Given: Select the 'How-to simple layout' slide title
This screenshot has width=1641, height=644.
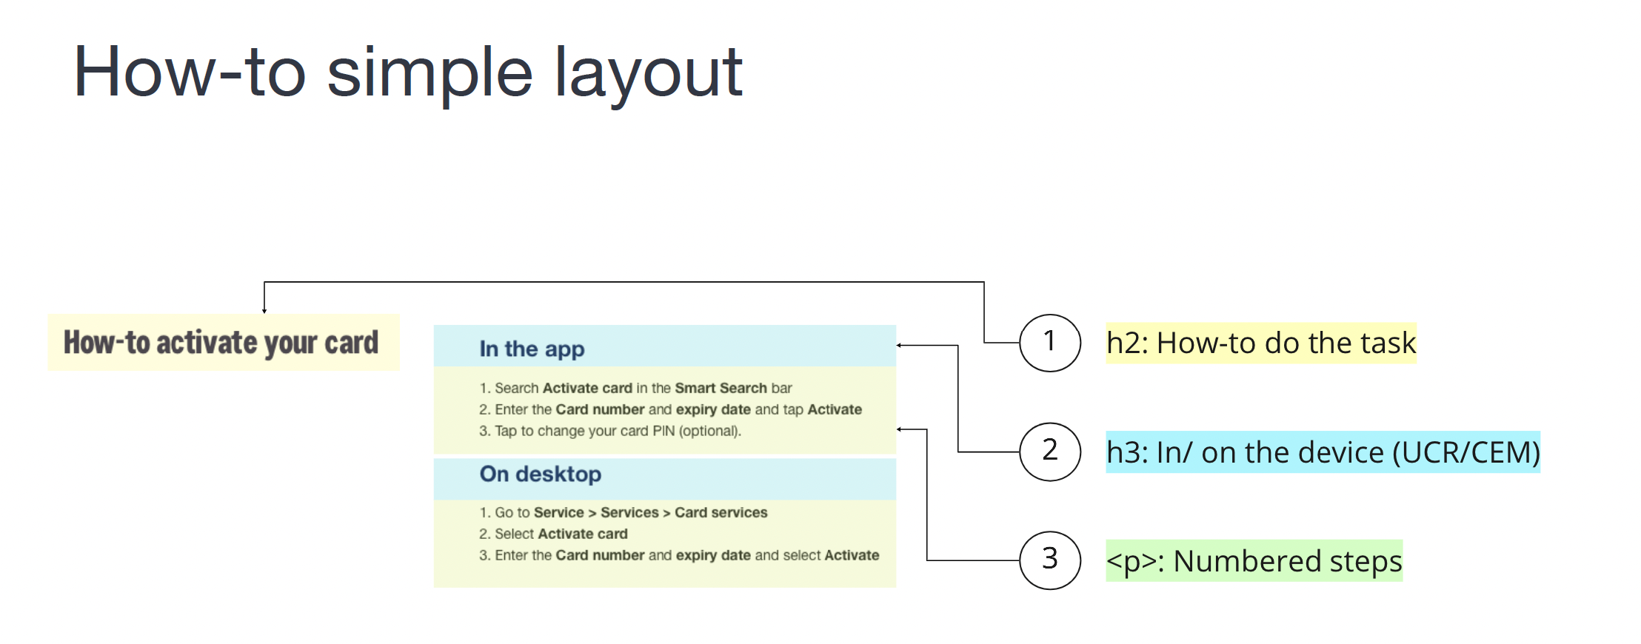Looking at the screenshot, I should pyautogui.click(x=407, y=73).
